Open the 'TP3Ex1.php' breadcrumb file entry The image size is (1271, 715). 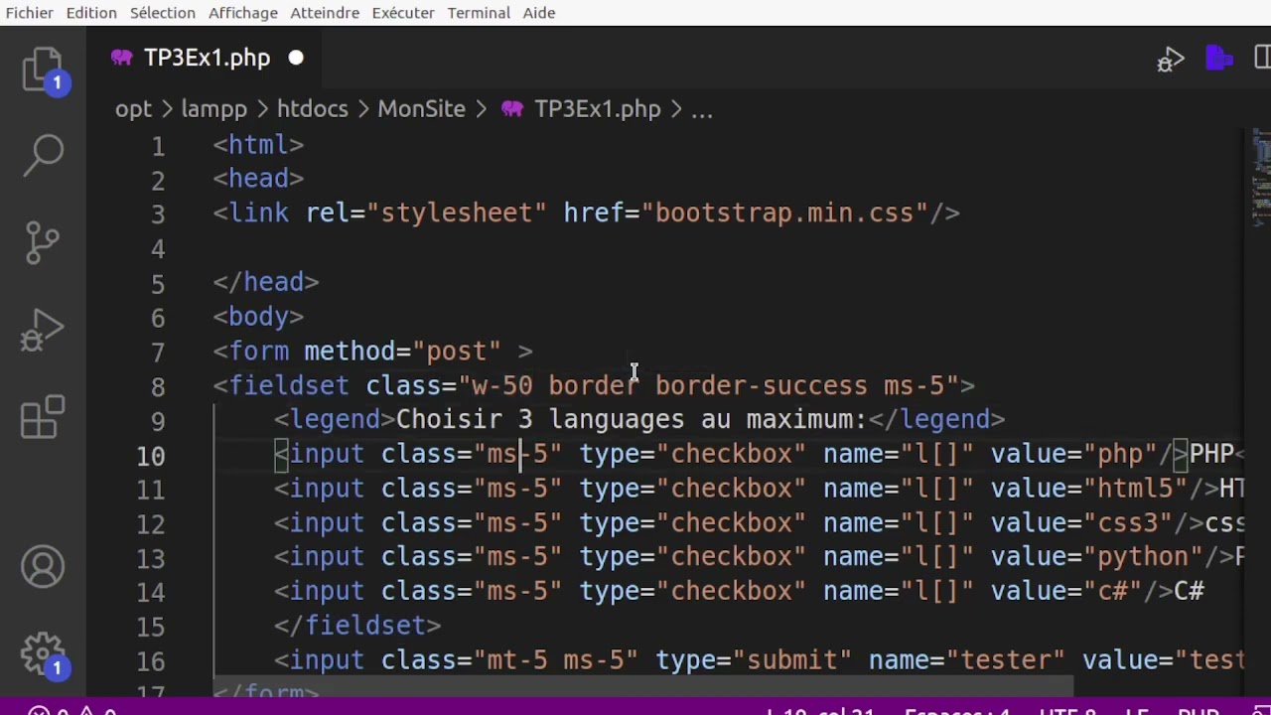[597, 109]
